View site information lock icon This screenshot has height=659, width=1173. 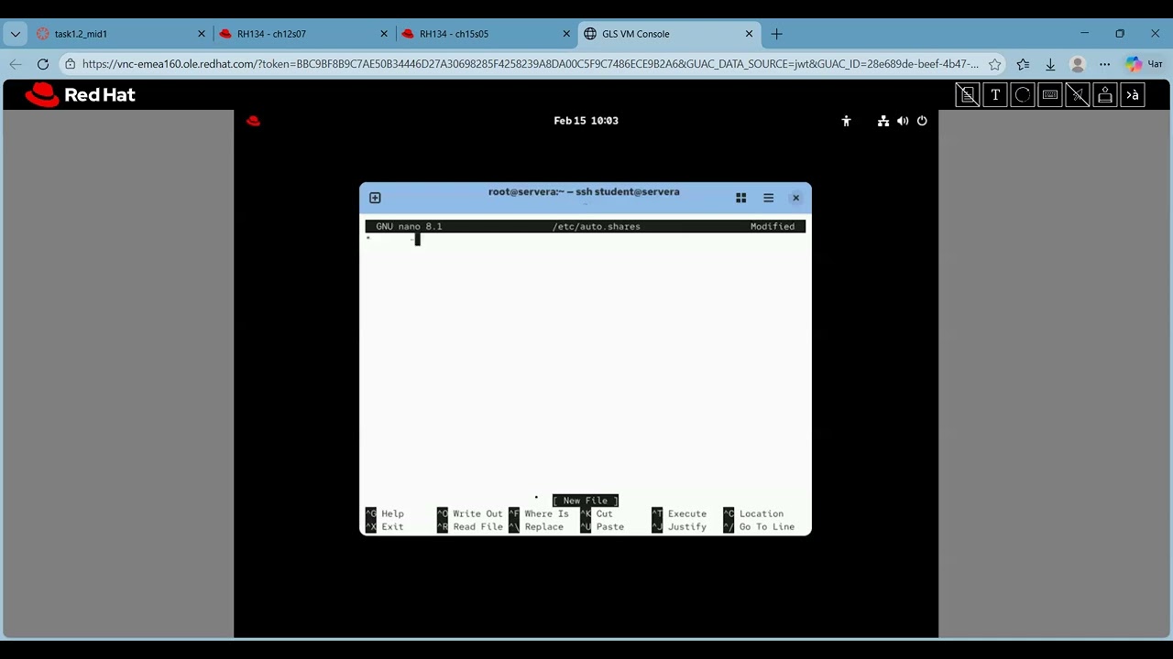point(71,64)
